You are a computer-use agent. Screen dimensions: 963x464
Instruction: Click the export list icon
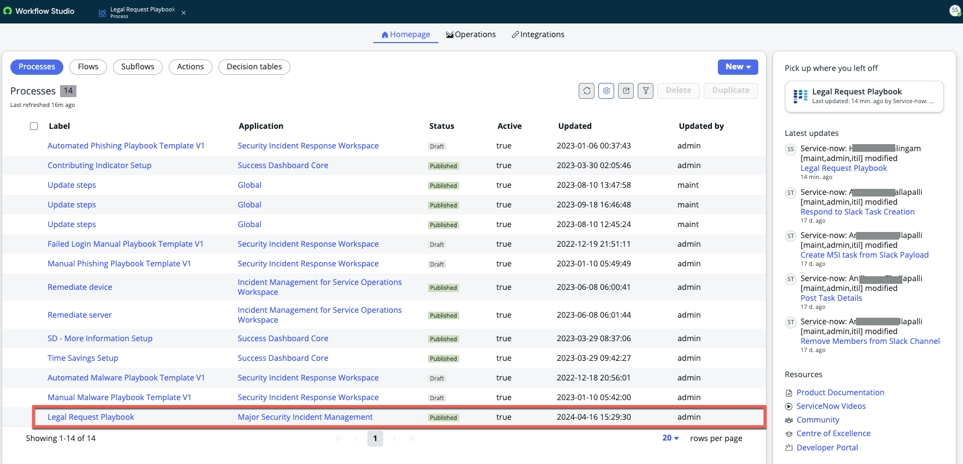point(626,91)
